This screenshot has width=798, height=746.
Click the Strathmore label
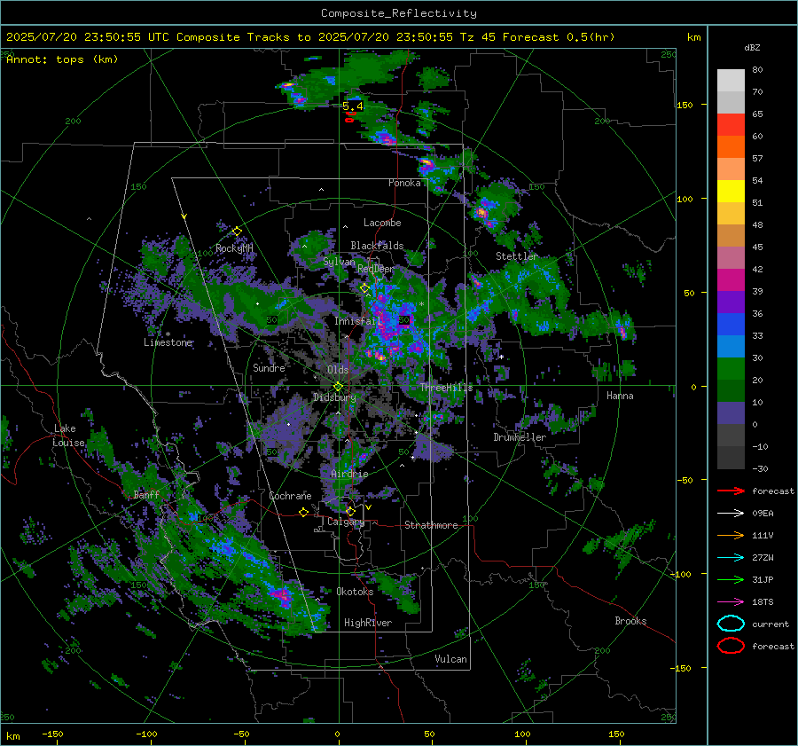pos(431,525)
